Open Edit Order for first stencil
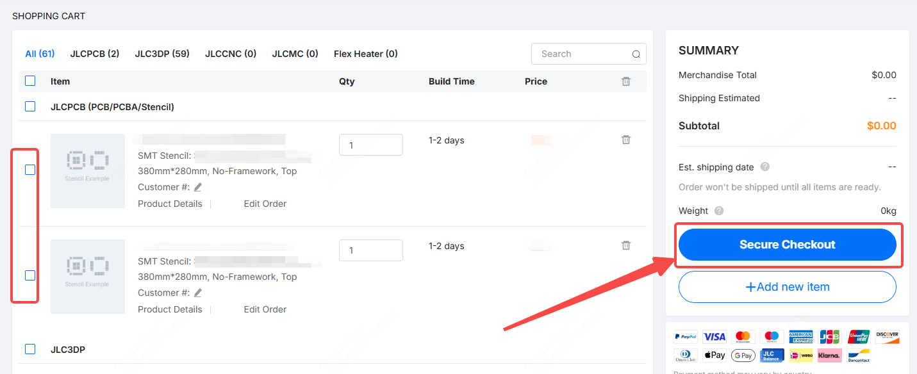Viewport: 917px width, 374px height. [265, 204]
